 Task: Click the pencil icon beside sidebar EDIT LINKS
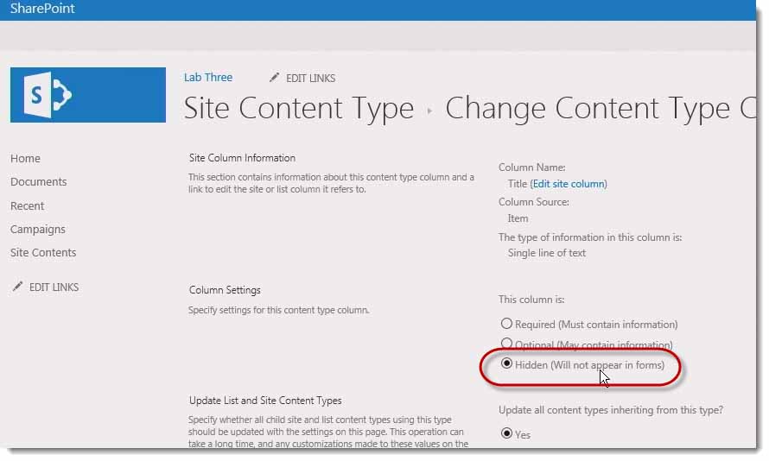(17, 287)
